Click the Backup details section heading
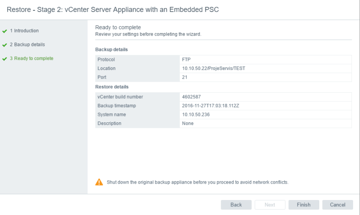 coord(111,49)
